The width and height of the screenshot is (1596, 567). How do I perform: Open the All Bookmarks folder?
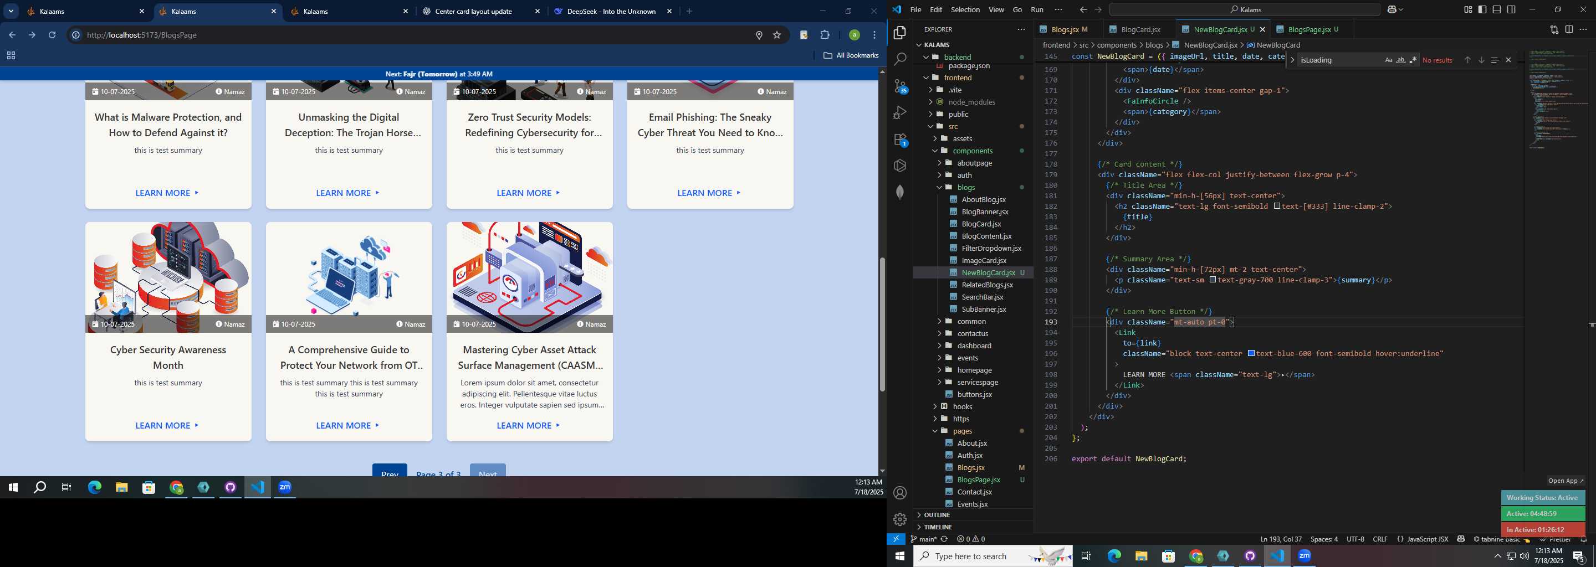851,56
